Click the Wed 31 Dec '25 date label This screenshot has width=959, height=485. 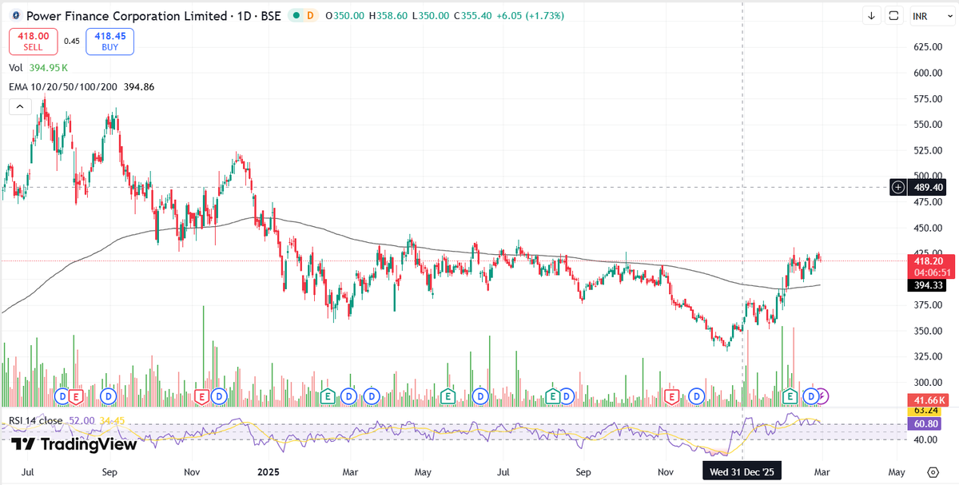tap(743, 471)
